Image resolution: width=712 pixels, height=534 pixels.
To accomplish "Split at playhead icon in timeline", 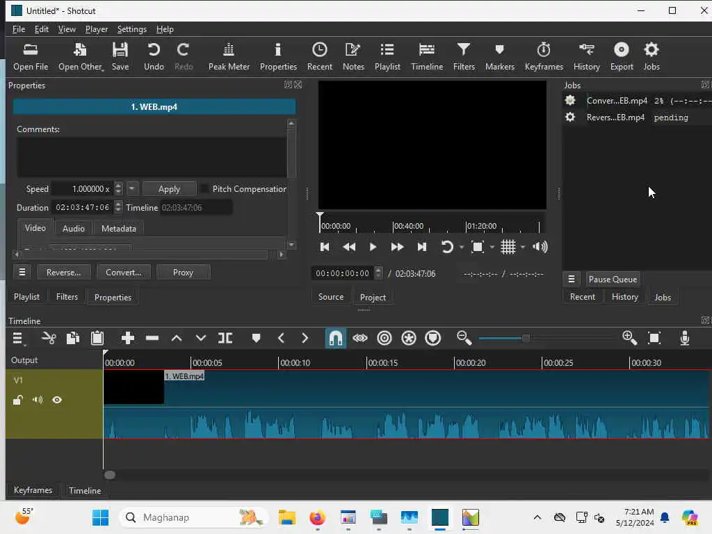I will click(x=225, y=339).
